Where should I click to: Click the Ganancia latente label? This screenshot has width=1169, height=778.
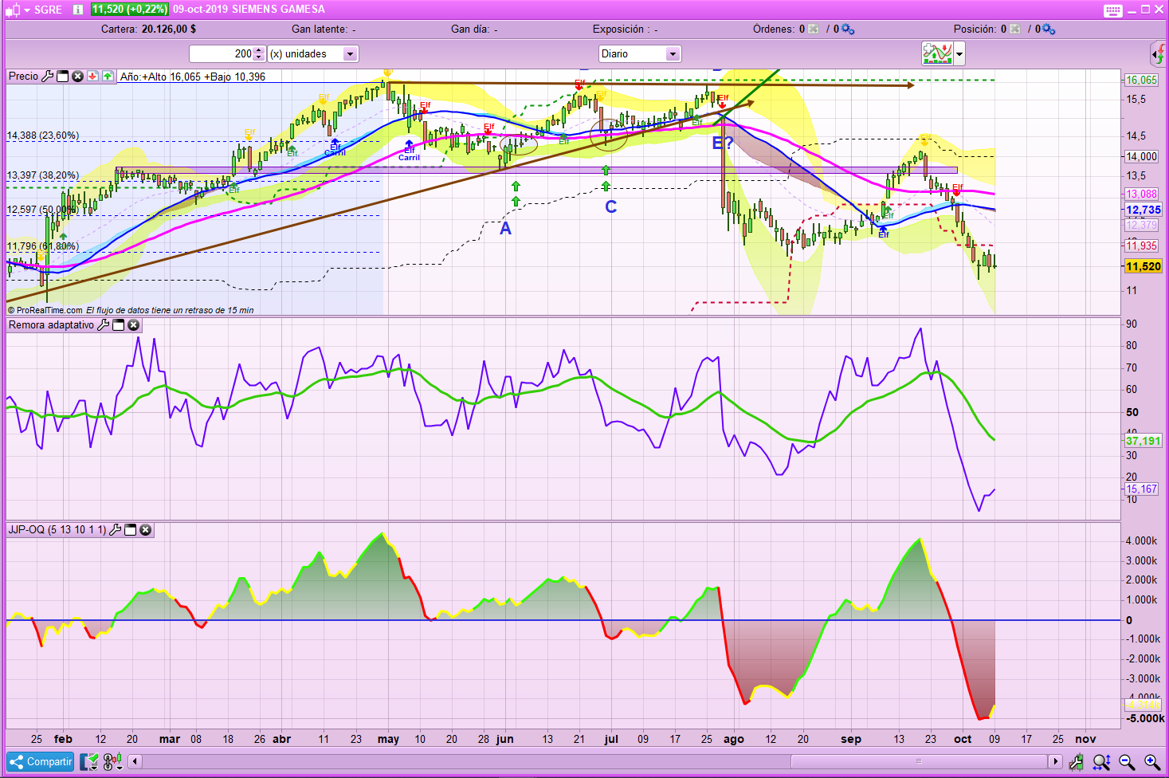click(320, 29)
